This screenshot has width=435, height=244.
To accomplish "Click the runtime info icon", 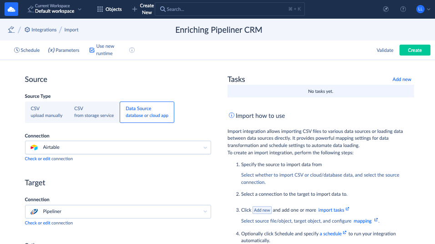I will pos(132,50).
